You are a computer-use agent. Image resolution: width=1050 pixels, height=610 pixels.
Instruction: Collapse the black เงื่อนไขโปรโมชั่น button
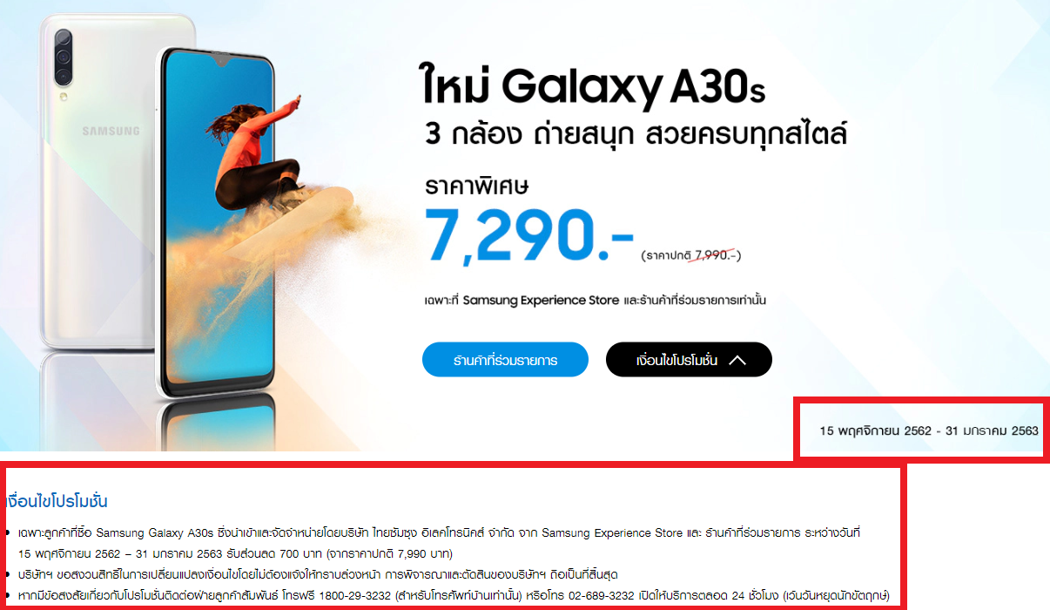(x=689, y=360)
